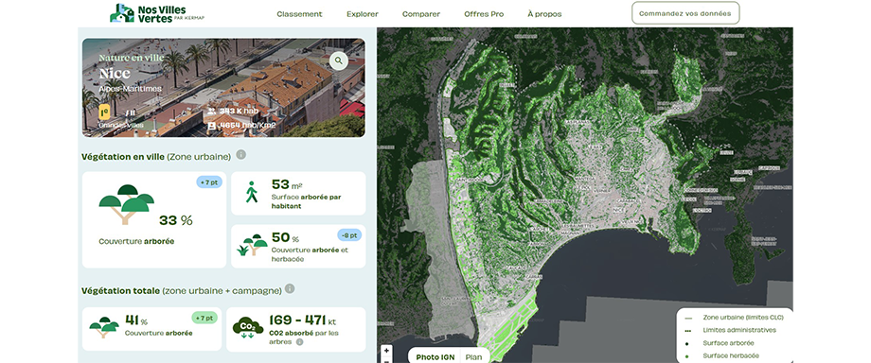Click info icon beside Végétation totale
This screenshot has width=871, height=363.
tap(290, 288)
